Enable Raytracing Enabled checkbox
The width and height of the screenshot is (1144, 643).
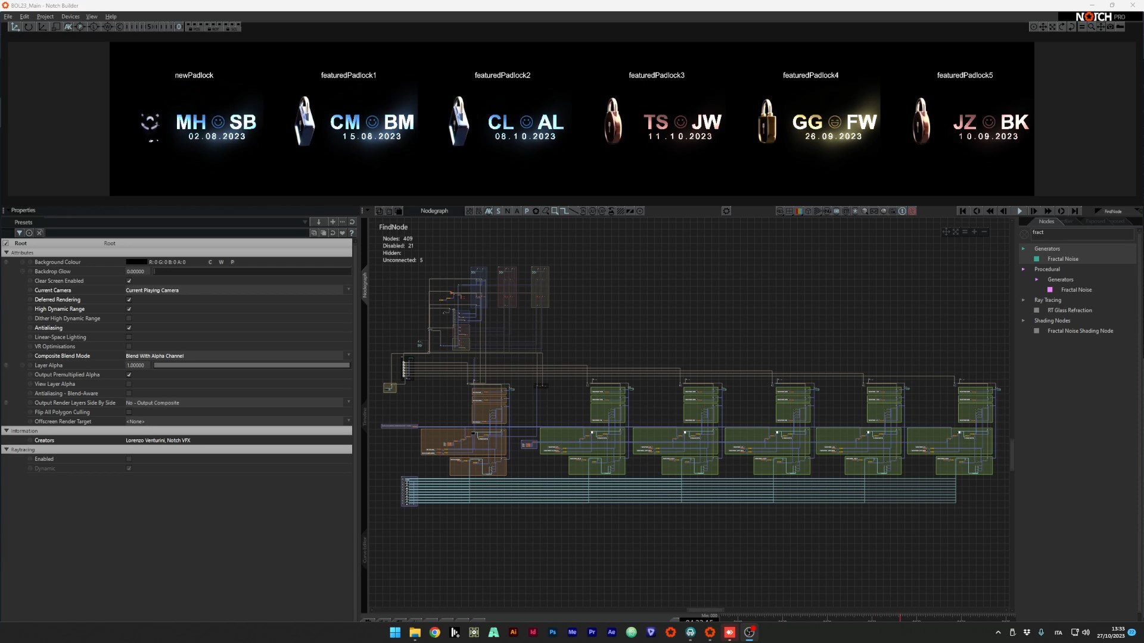tap(129, 459)
